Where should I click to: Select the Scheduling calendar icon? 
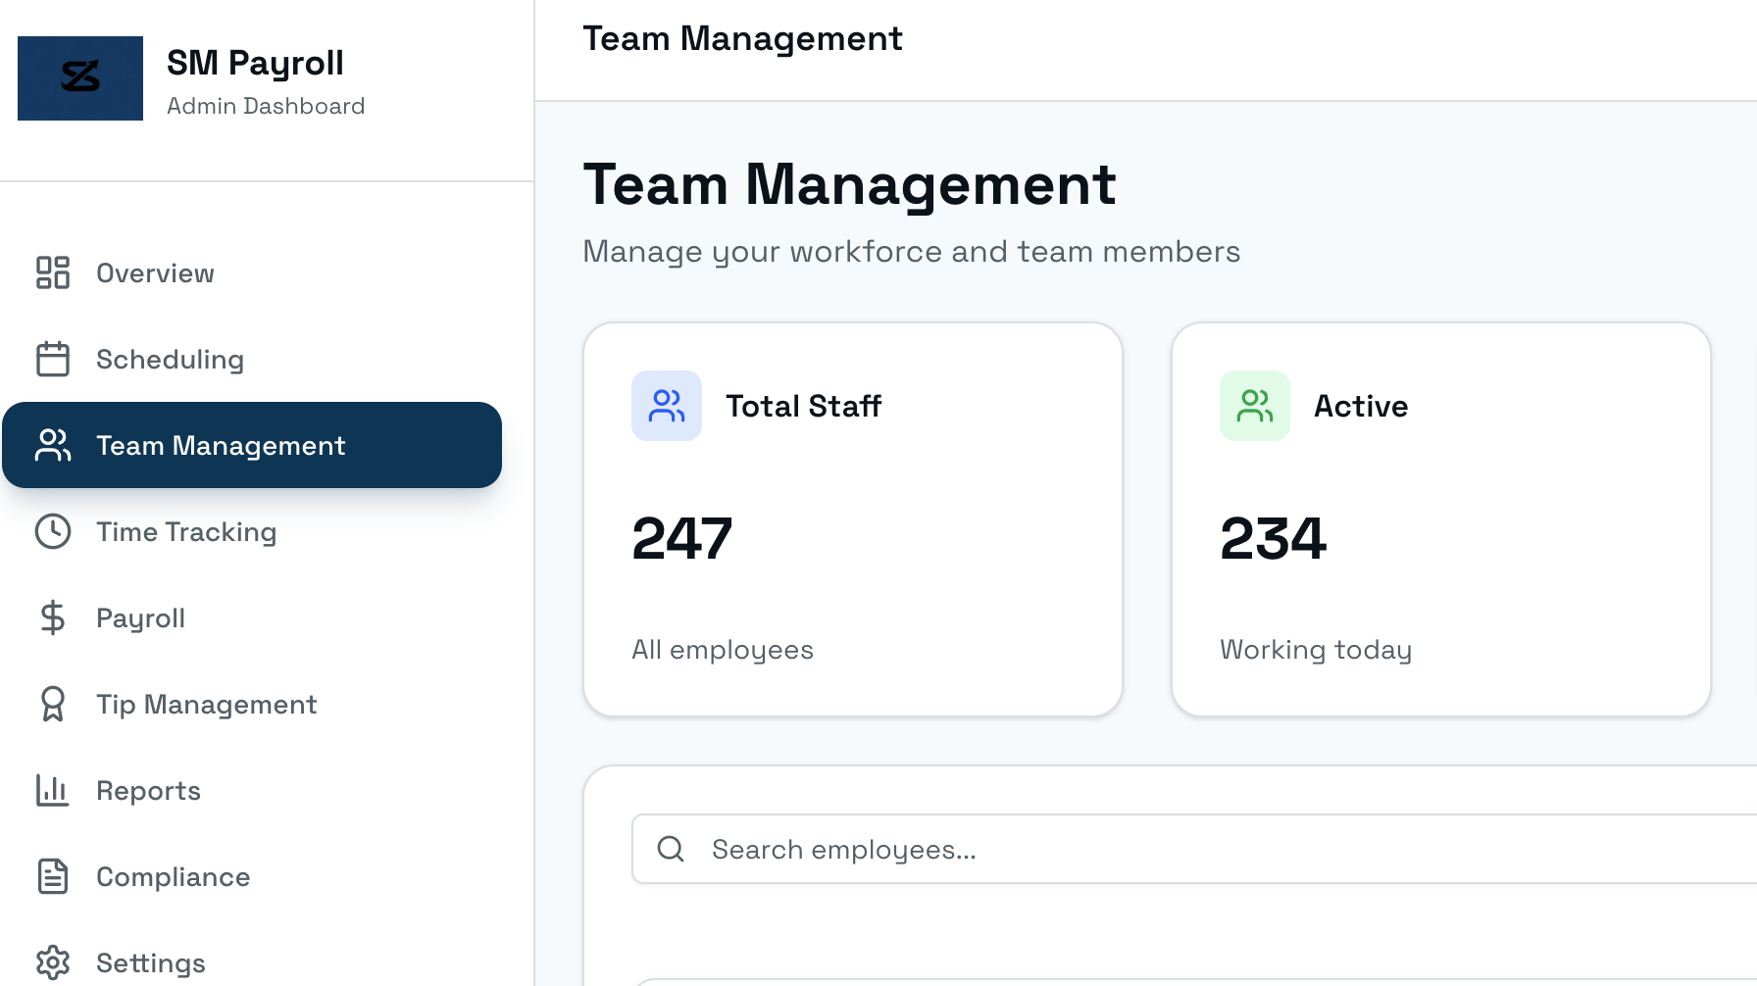coord(52,360)
